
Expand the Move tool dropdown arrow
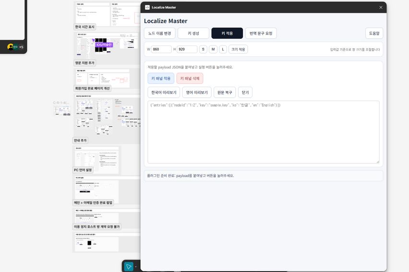click(x=136, y=267)
